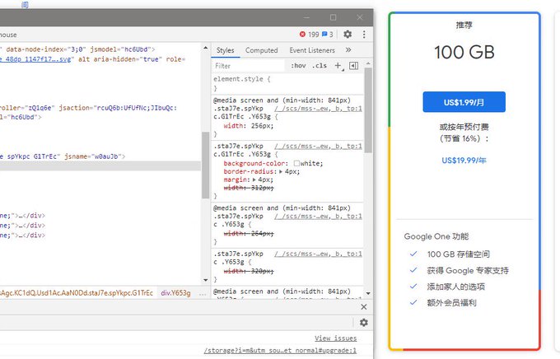This screenshot has height=359, width=560.
Task: Click the 48dp_1147f17 svg link in DOM
Action: coord(35,59)
